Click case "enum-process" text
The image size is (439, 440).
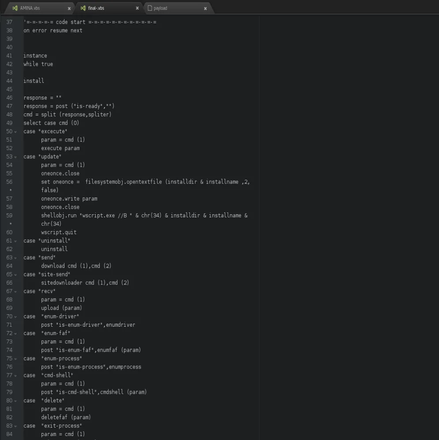click(x=53, y=358)
